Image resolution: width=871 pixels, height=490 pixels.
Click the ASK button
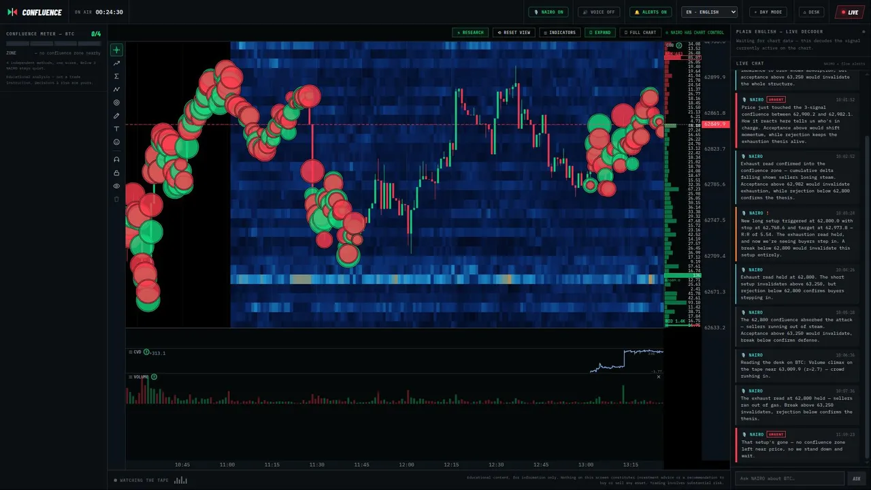tap(857, 478)
